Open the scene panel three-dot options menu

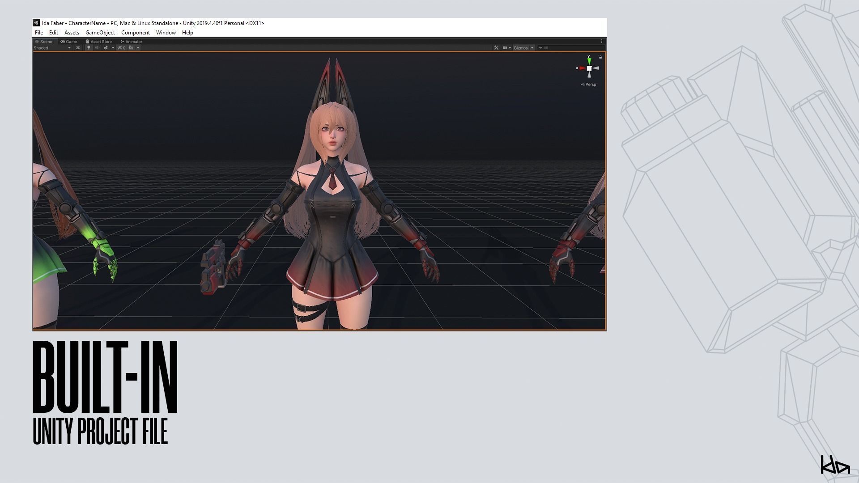pyautogui.click(x=602, y=41)
